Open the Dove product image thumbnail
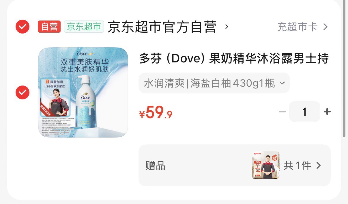This screenshot has width=348, height=204. pyautogui.click(x=83, y=92)
